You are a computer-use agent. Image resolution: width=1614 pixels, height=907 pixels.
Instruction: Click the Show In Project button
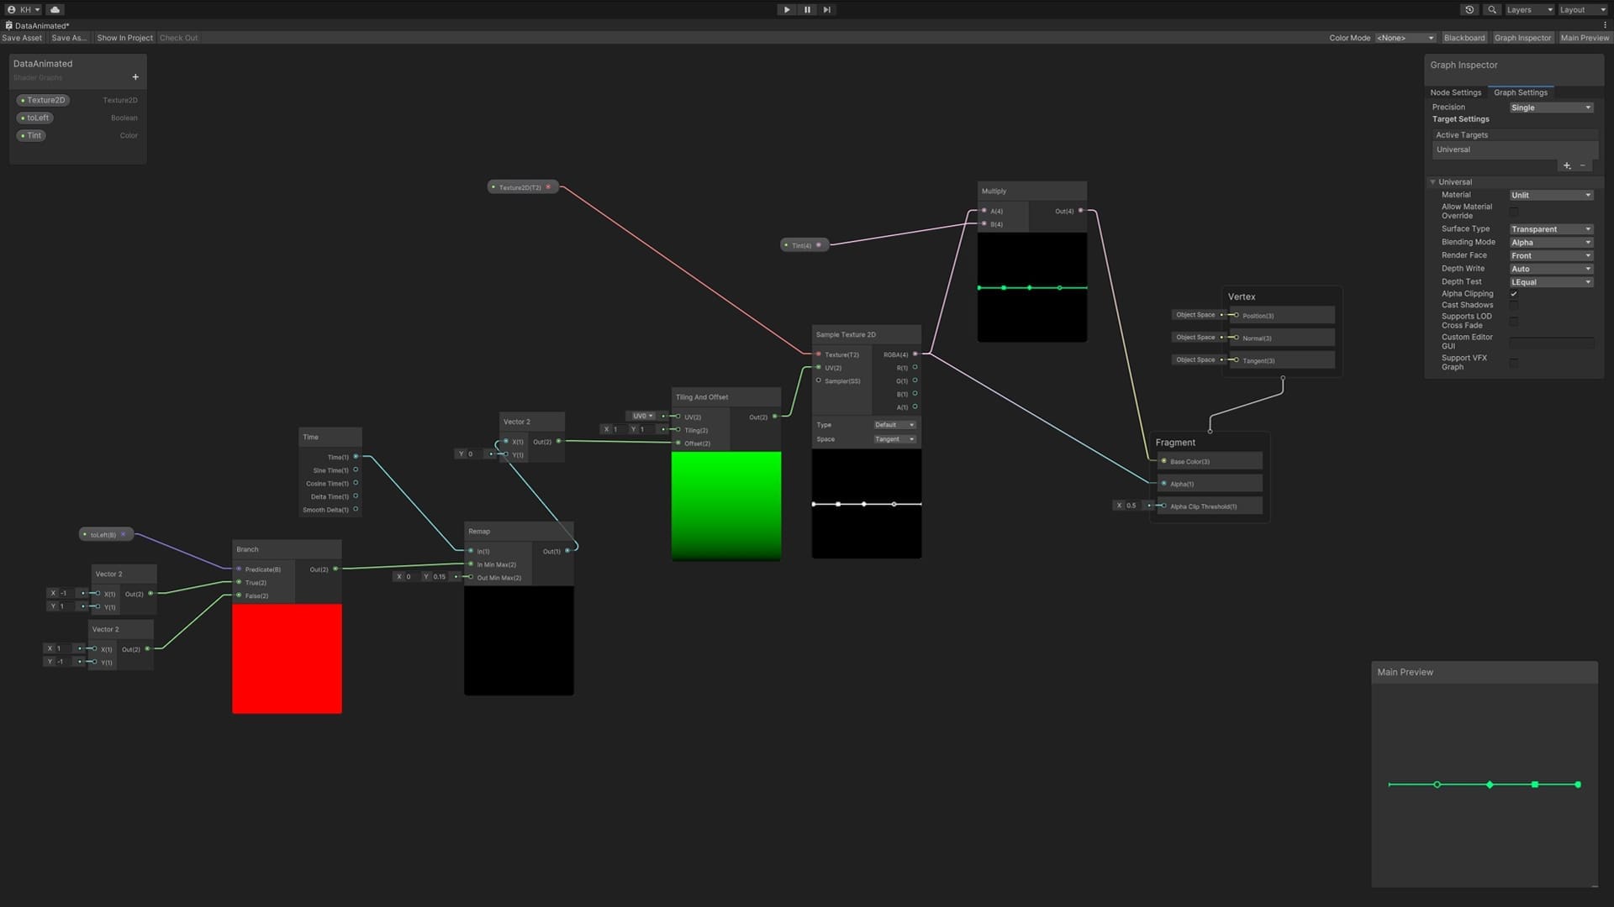pos(124,38)
